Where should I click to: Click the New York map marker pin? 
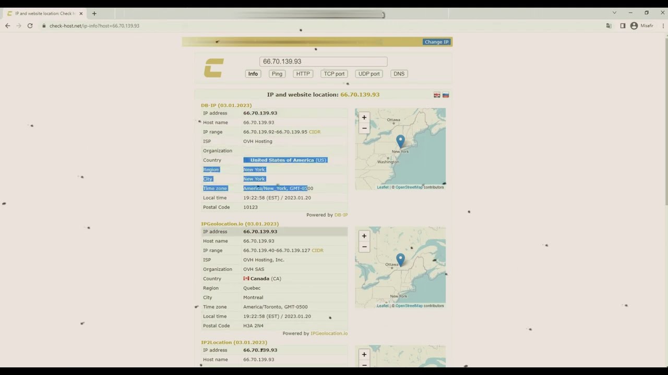pyautogui.click(x=400, y=141)
